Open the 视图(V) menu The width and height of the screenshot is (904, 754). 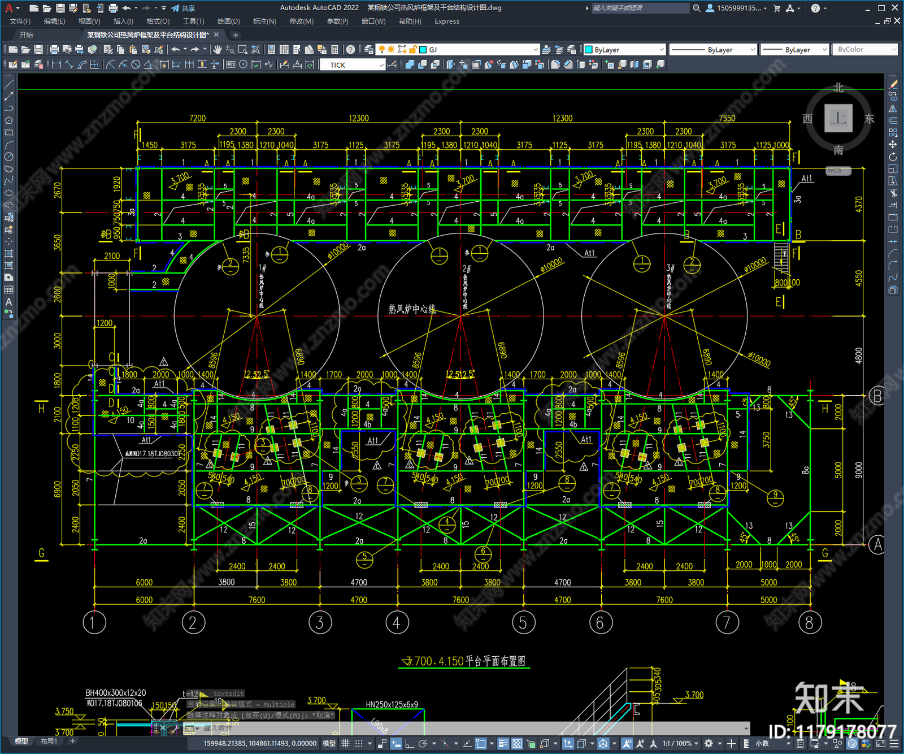pyautogui.click(x=89, y=21)
